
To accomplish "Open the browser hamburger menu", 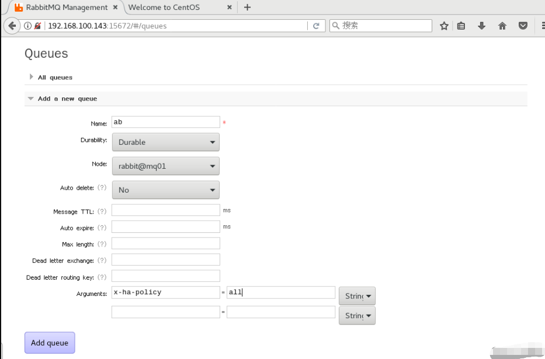I will tap(543, 26).
